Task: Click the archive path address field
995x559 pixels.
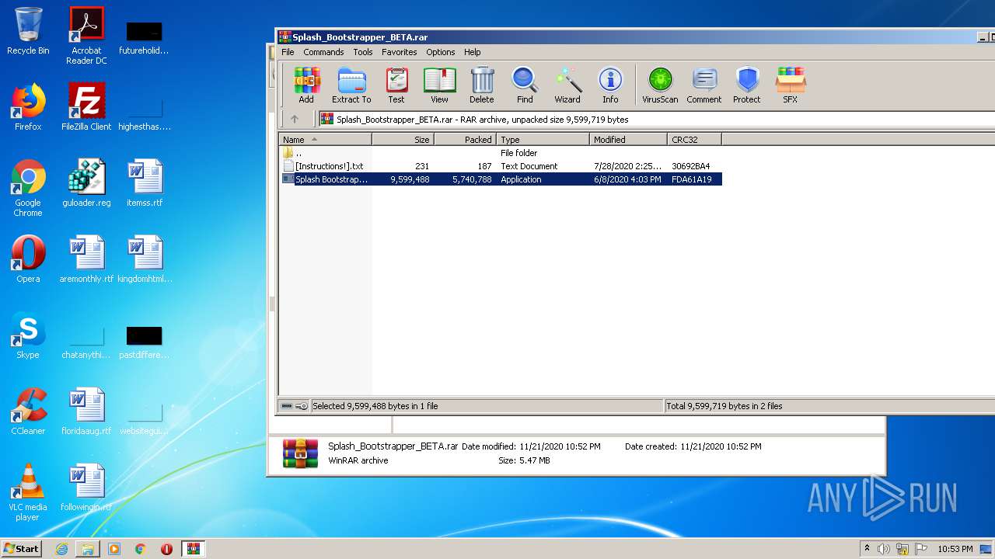Action: coord(657,120)
